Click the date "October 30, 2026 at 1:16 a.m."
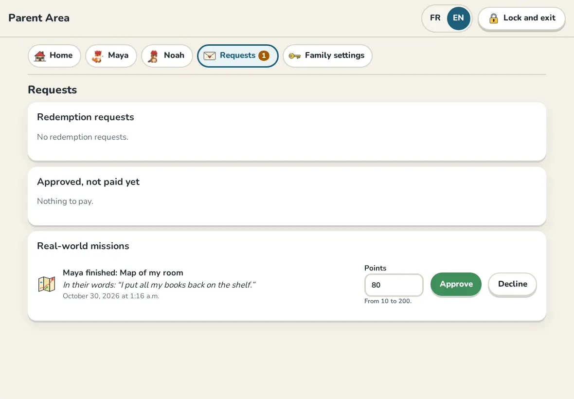The width and height of the screenshot is (574, 399). [111, 296]
